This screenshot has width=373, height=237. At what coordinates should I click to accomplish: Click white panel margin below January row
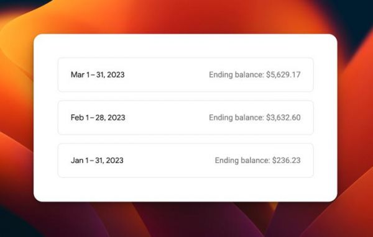[185, 189]
